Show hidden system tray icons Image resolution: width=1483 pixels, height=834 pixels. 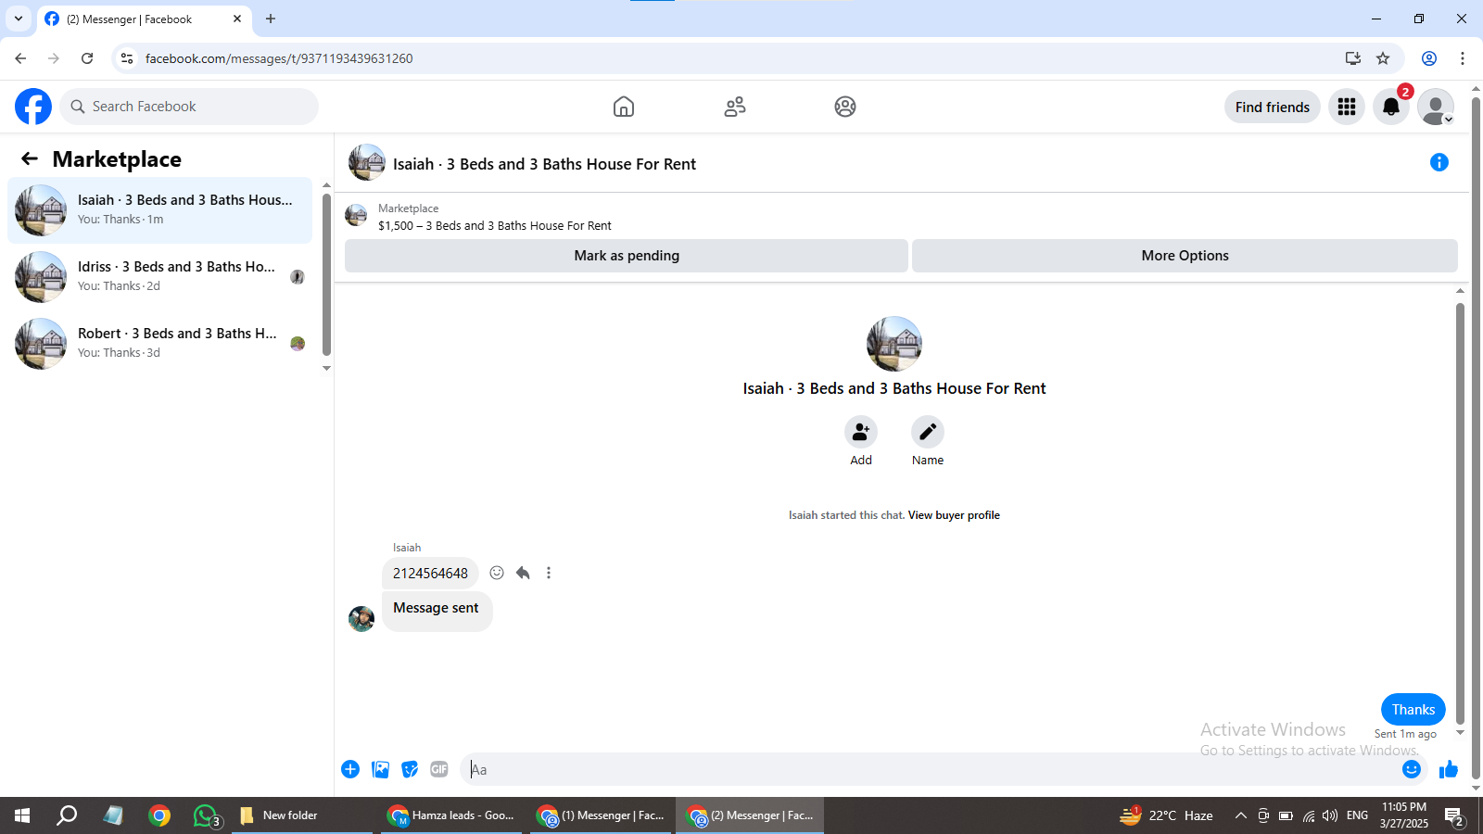(1241, 815)
